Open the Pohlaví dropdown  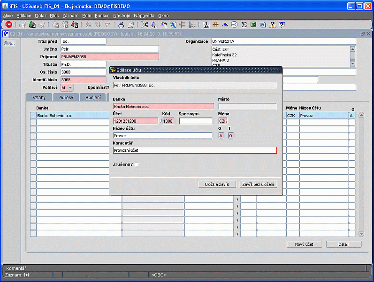(x=70, y=88)
